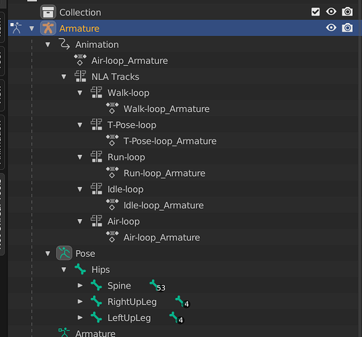The width and height of the screenshot is (362, 337).
Task: Select Walk-loop_Armature action text
Action: [x=166, y=109]
